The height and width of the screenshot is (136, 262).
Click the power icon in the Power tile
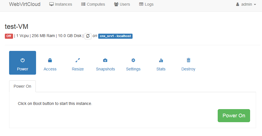point(22,60)
